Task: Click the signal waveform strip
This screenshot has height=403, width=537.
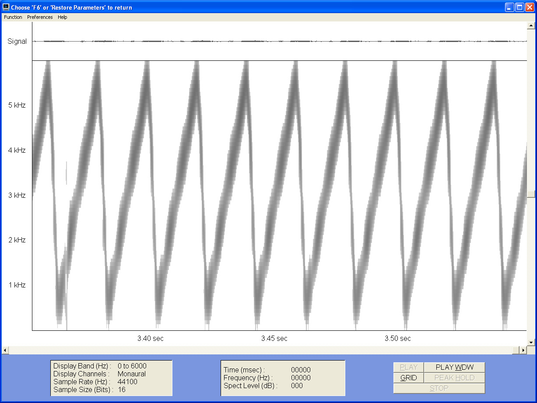Action: click(279, 41)
